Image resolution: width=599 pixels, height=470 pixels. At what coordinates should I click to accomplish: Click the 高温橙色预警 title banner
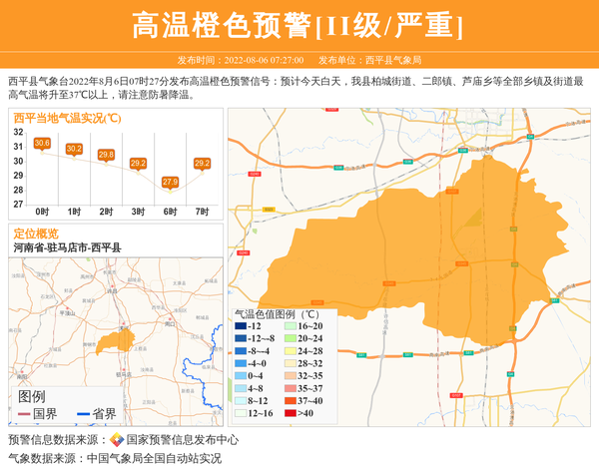[299, 25]
